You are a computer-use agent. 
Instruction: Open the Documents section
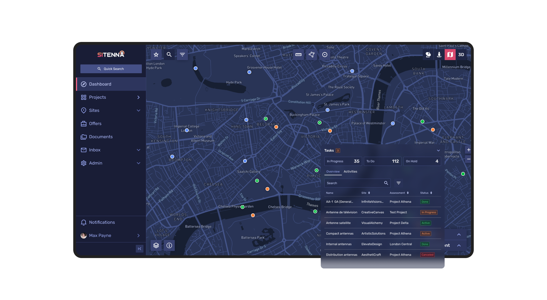tap(101, 137)
